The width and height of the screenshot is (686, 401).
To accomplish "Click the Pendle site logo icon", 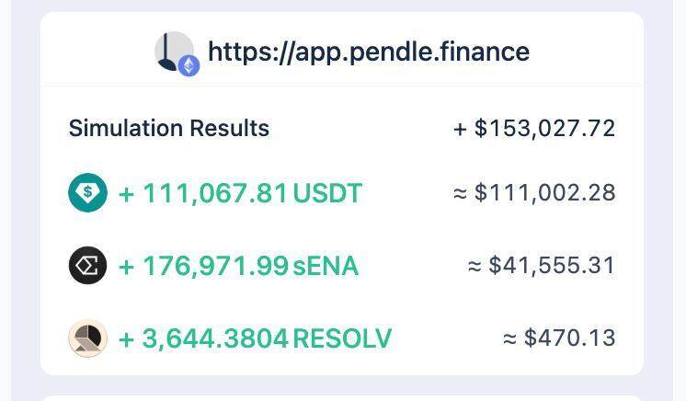I will [171, 51].
